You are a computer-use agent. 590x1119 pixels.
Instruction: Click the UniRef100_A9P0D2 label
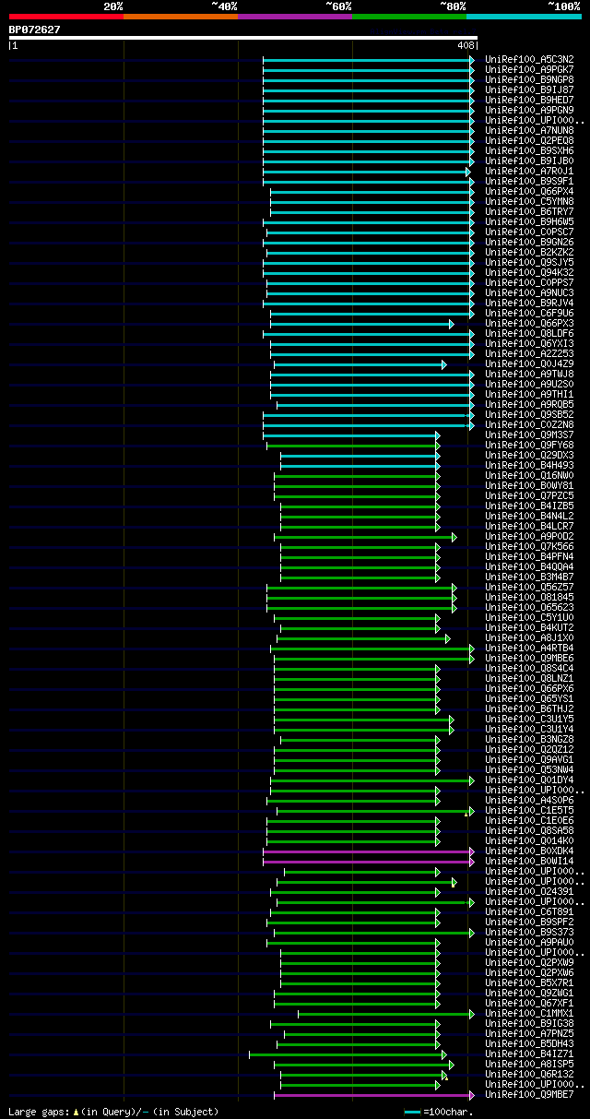pos(529,536)
